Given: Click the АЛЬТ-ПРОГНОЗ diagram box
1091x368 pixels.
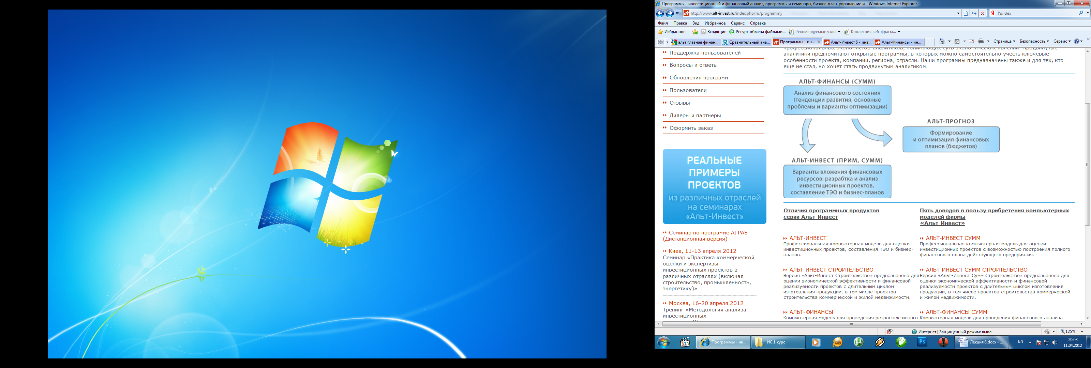Looking at the screenshot, I should click(x=951, y=139).
